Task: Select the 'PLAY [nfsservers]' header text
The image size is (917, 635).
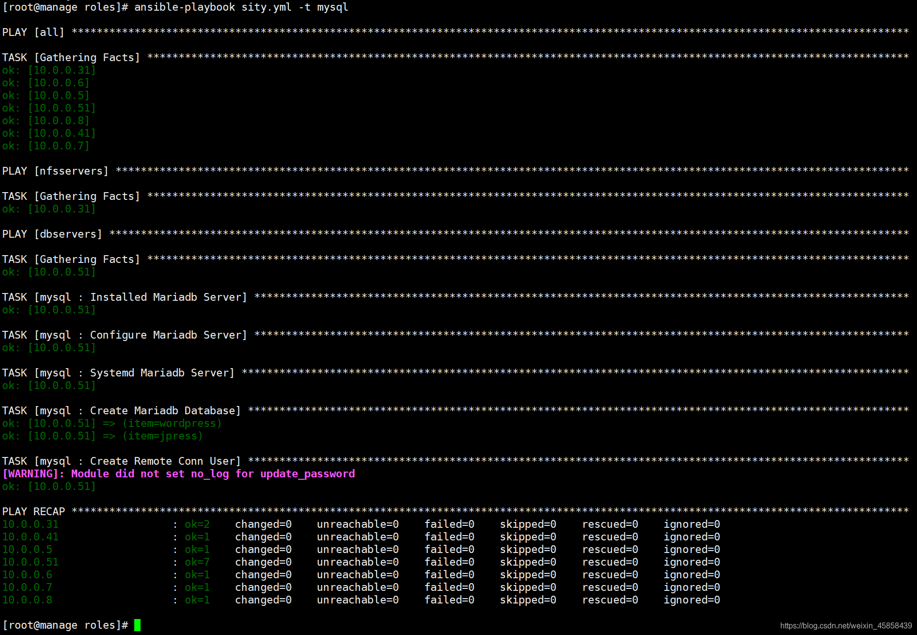Action: pyautogui.click(x=55, y=171)
